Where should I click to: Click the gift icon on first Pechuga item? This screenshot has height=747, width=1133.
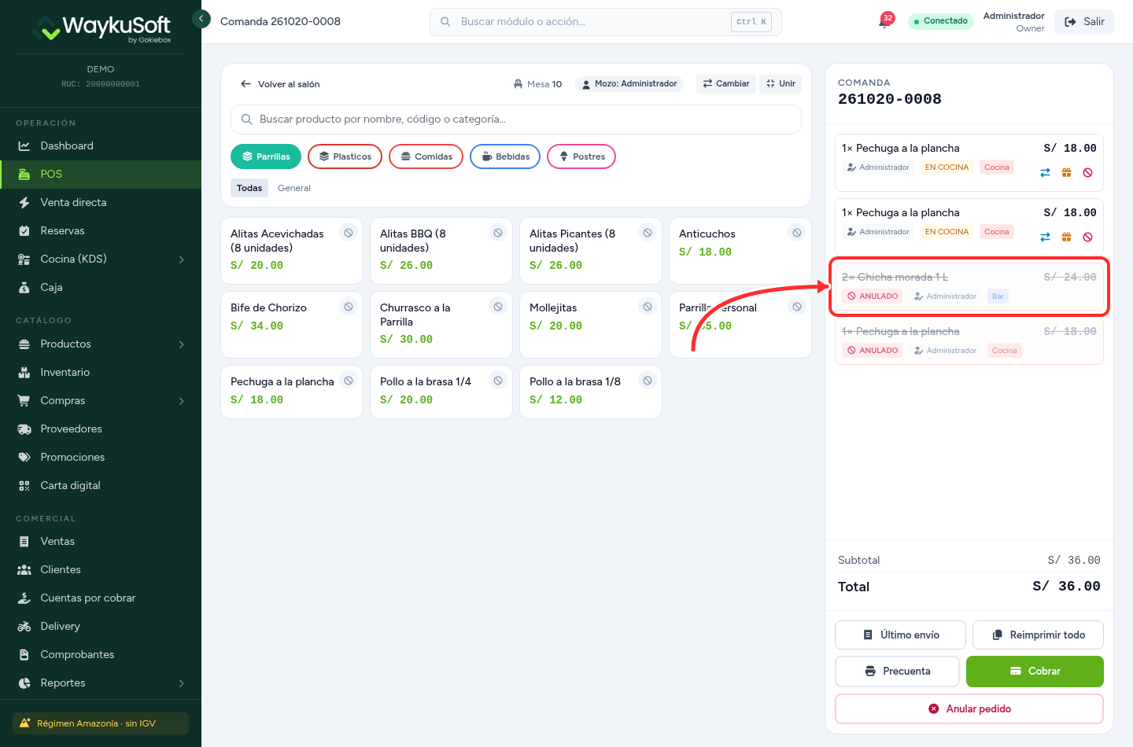(1067, 173)
